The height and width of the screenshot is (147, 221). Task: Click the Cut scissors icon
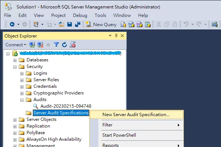tap(158, 25)
